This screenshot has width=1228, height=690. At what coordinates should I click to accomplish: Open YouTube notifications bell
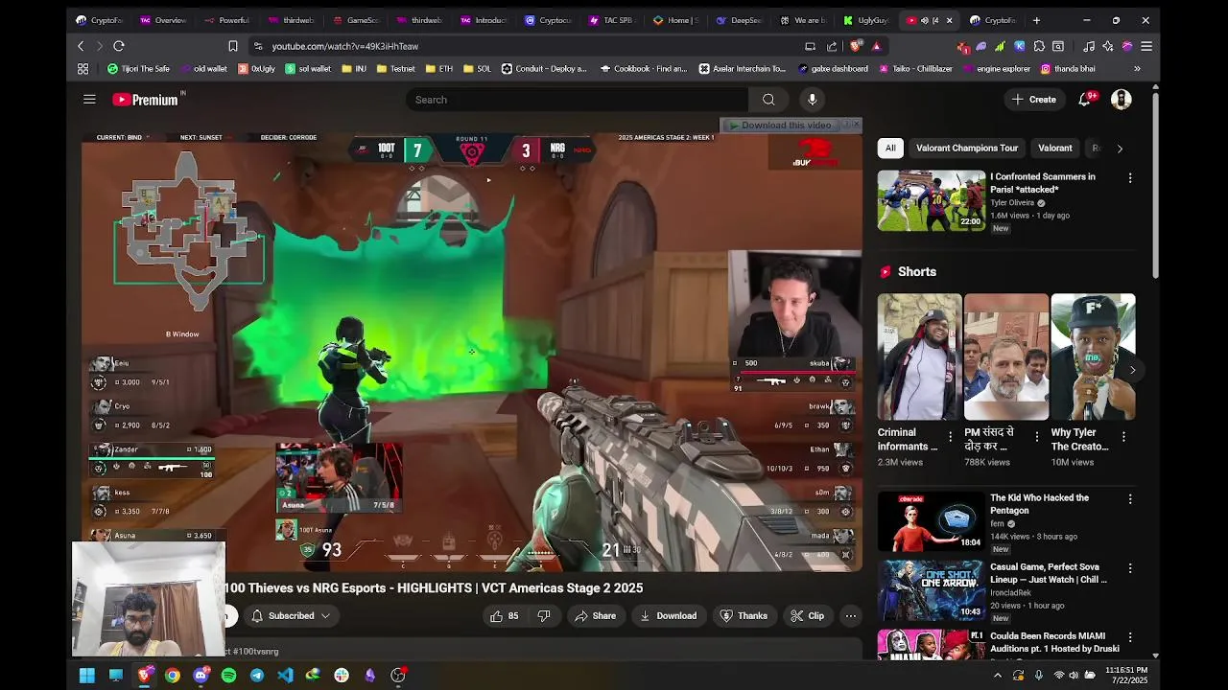pyautogui.click(x=1085, y=100)
